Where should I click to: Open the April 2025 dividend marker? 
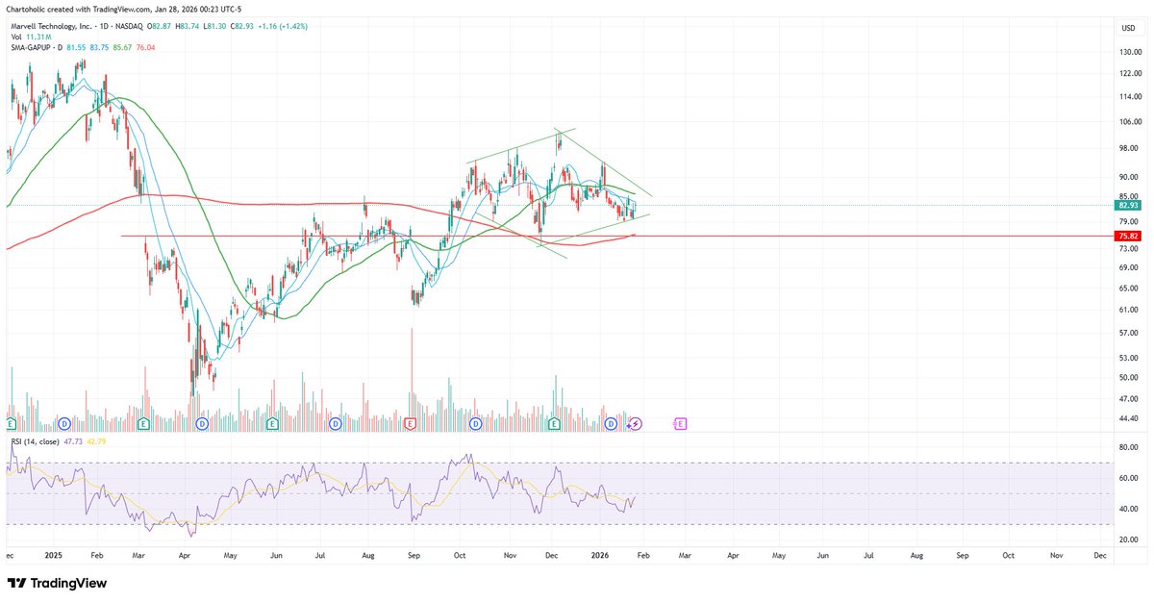(202, 423)
